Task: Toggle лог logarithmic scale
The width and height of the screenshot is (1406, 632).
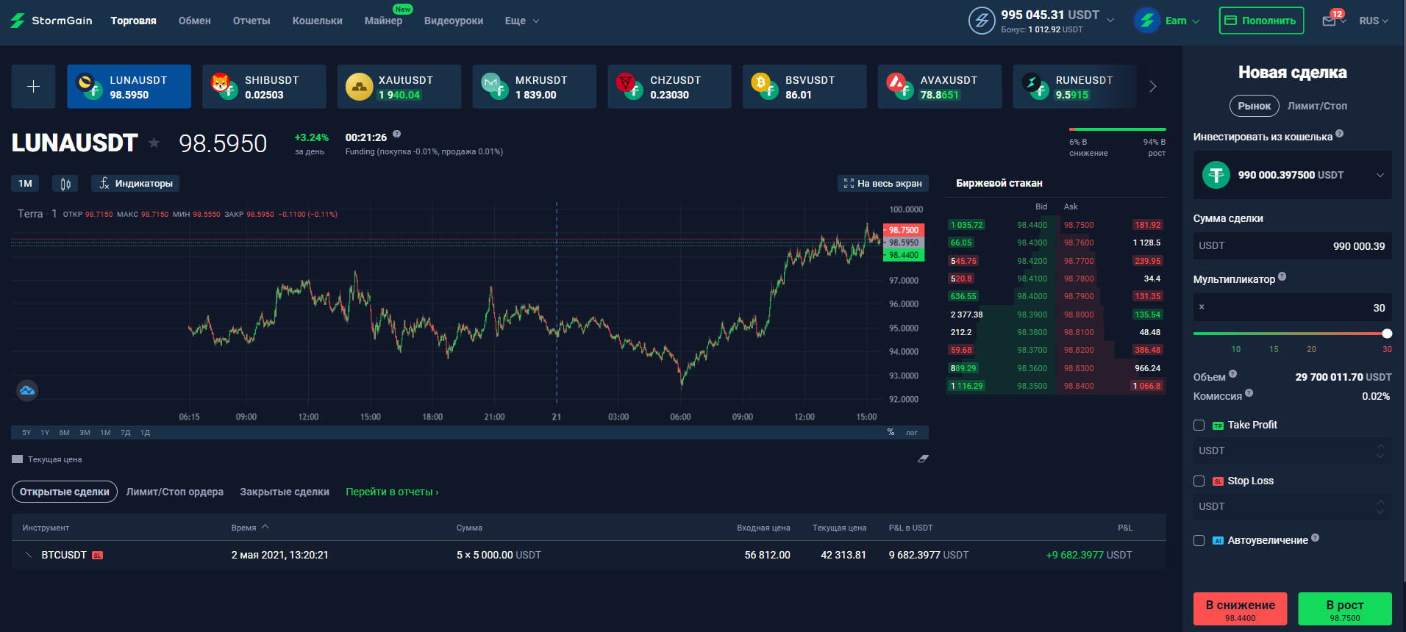Action: click(912, 433)
